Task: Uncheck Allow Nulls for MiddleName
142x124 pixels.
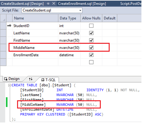Action: (x=91, y=48)
